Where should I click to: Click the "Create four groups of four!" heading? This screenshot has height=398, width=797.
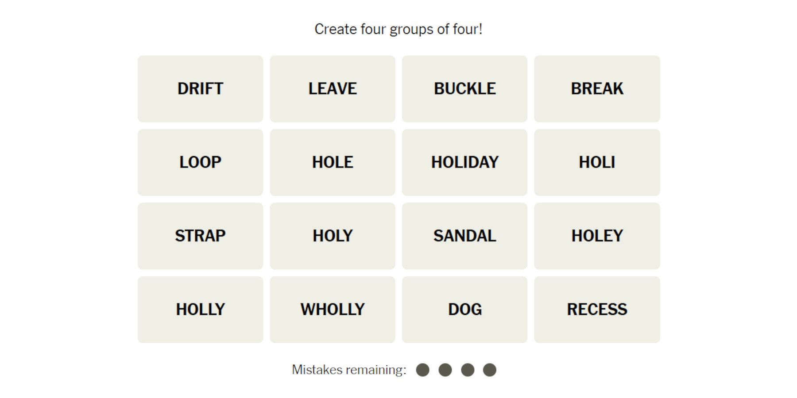tap(398, 29)
